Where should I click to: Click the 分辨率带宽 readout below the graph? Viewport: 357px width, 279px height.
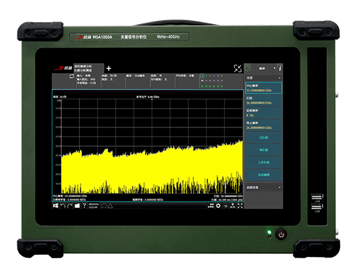69,200
